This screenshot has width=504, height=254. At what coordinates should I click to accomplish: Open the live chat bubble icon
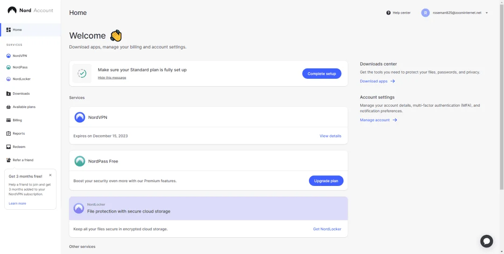(486, 241)
